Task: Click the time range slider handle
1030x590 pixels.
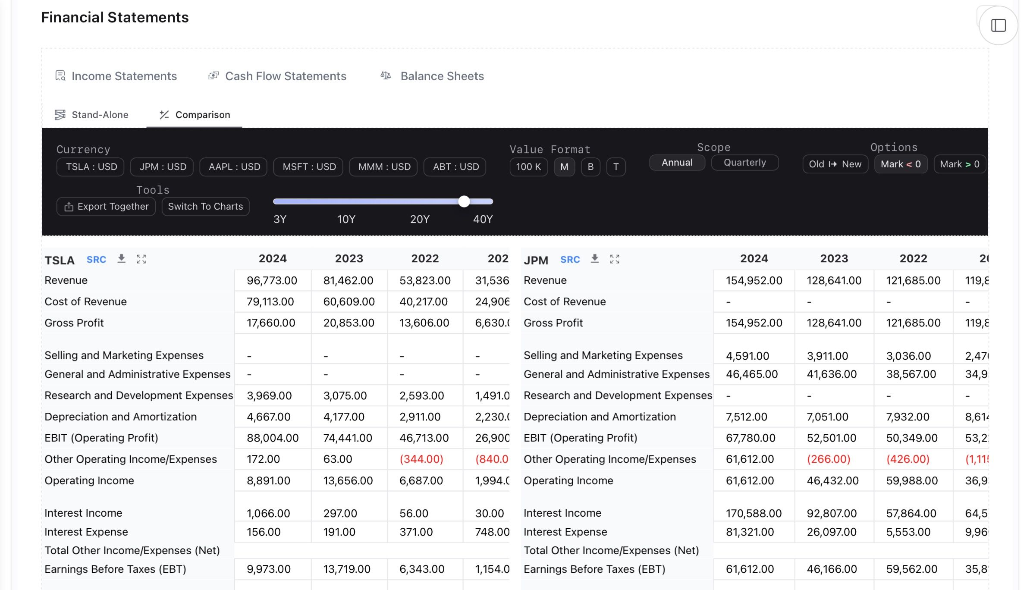Action: (x=464, y=201)
